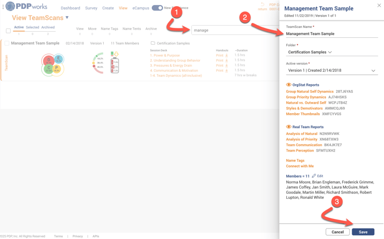Viewport: 384px width, 239px height.
Task: Check the select-all checkbox above the list
Action: tap(8, 31)
